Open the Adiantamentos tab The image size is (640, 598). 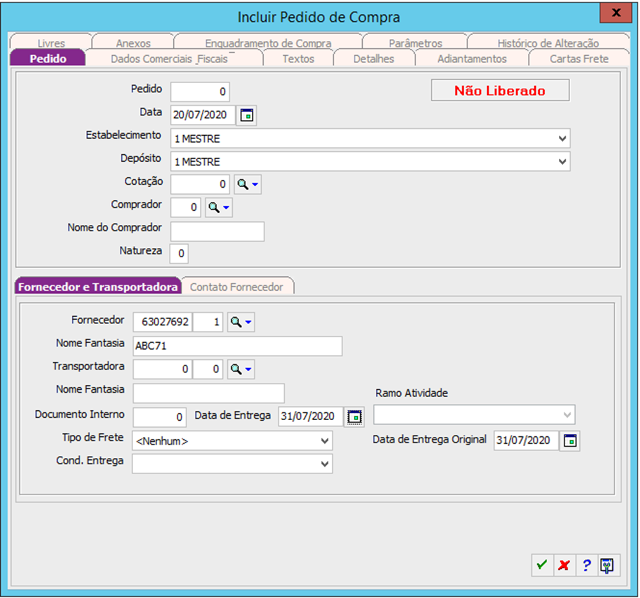pos(472,58)
